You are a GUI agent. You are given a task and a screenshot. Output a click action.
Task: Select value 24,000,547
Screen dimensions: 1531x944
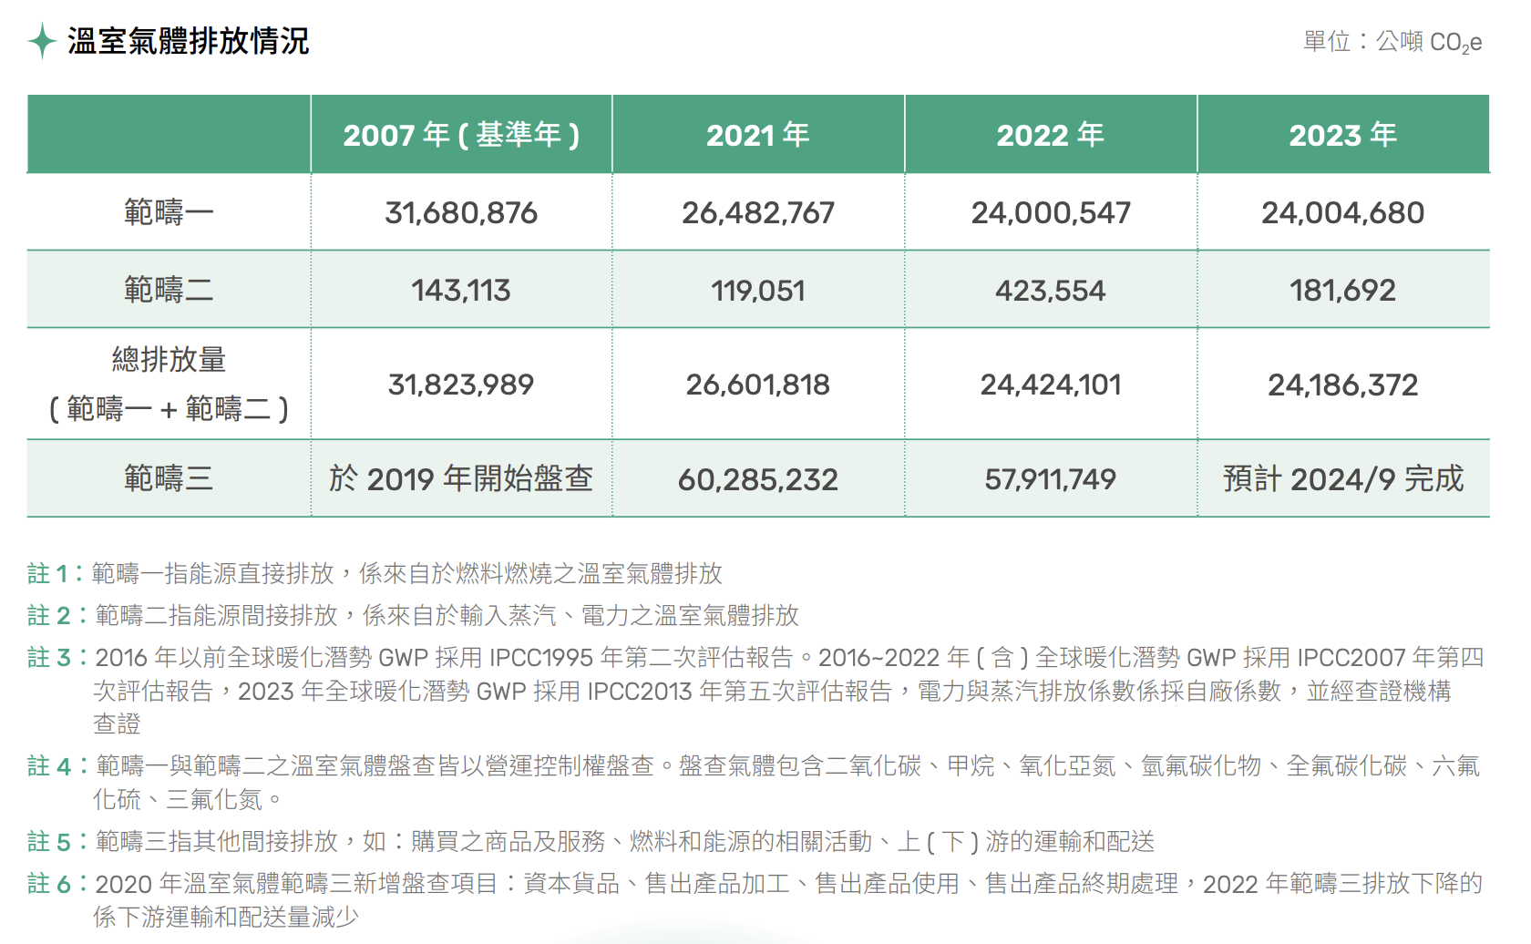pyautogui.click(x=1051, y=212)
